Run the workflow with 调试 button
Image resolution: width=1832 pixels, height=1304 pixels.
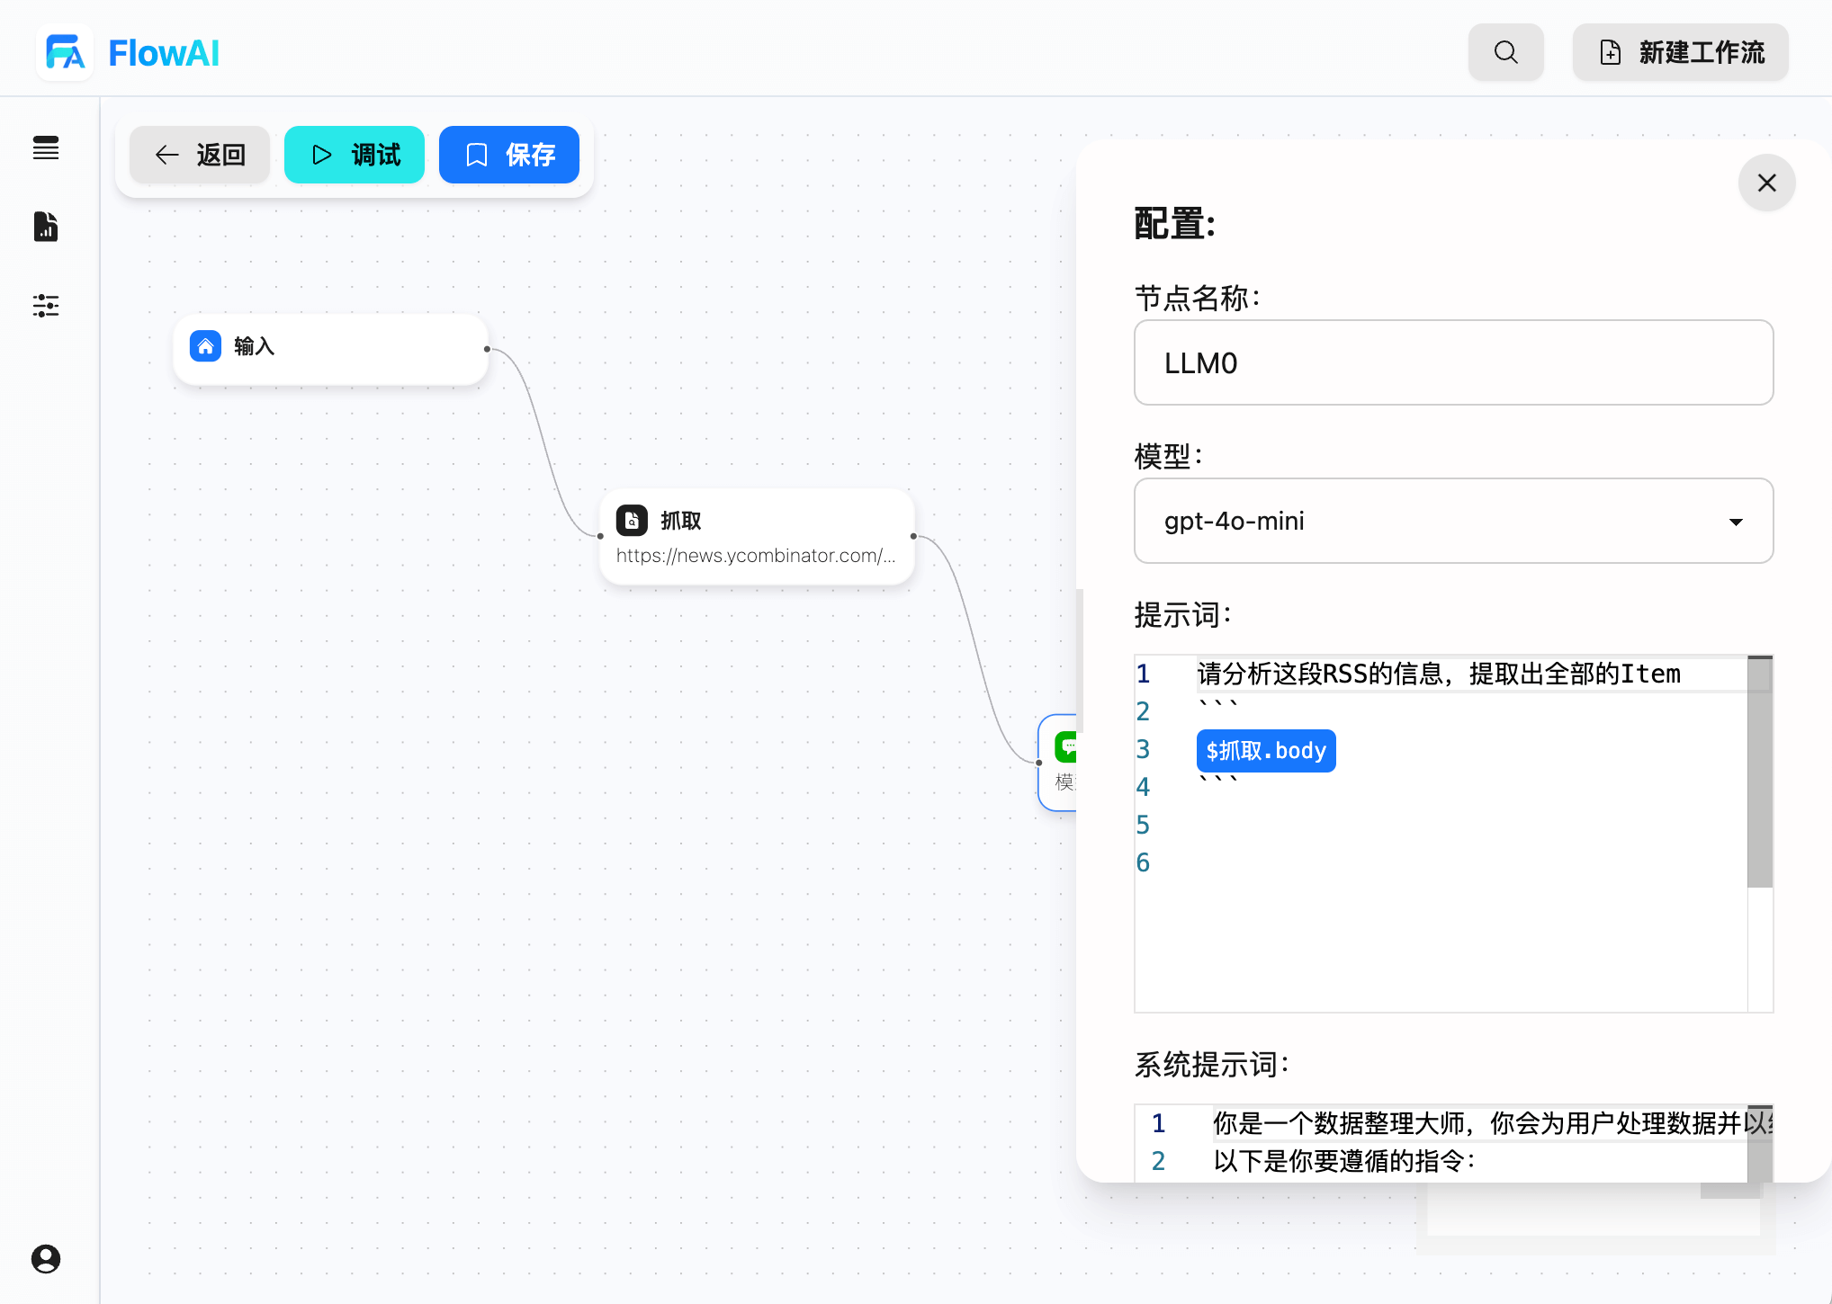coord(355,155)
